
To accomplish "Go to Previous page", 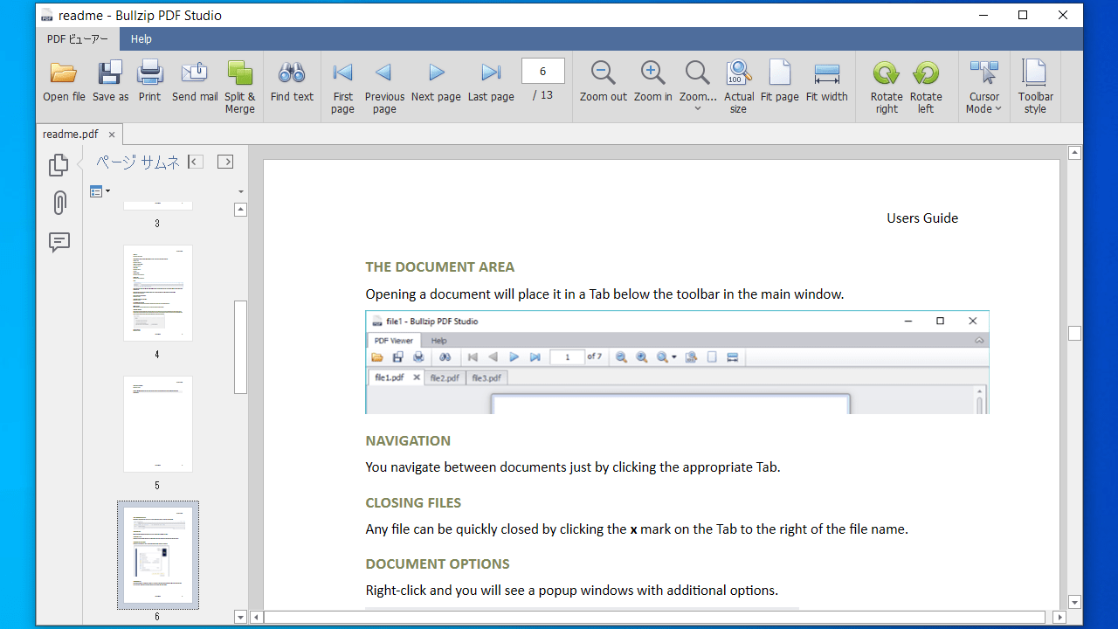I will (x=384, y=86).
